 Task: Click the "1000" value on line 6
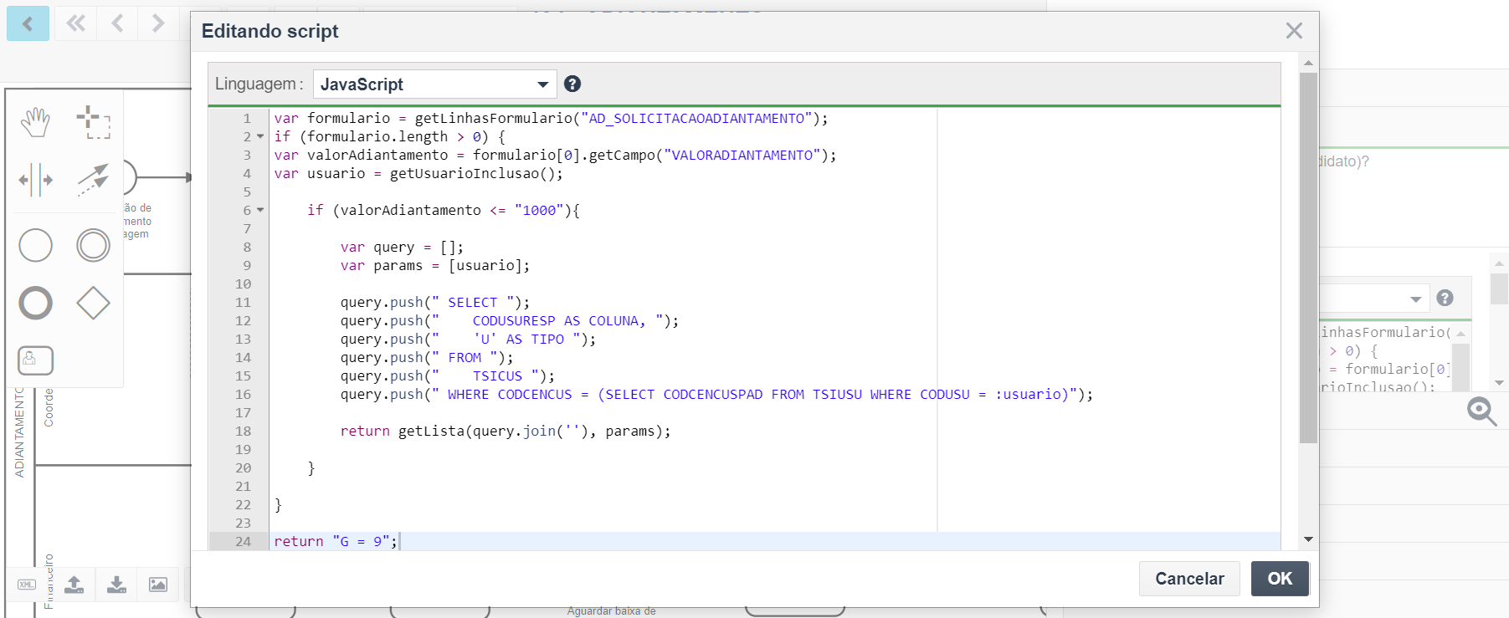539,210
